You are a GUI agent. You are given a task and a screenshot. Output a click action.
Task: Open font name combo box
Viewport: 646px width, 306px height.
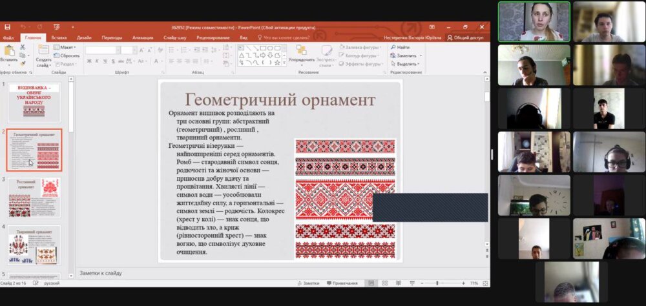pos(103,50)
